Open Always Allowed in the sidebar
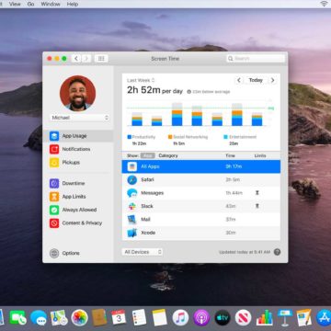 tap(78, 210)
